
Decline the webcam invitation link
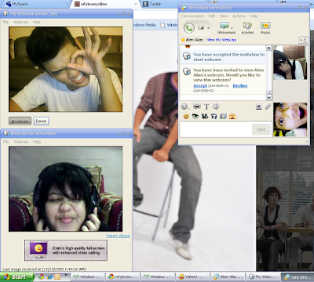click(240, 85)
